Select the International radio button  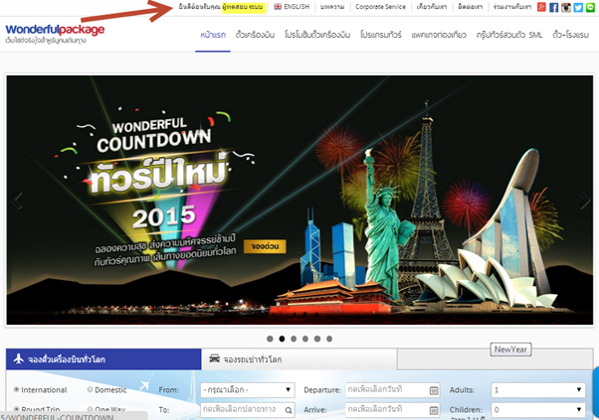pyautogui.click(x=17, y=389)
